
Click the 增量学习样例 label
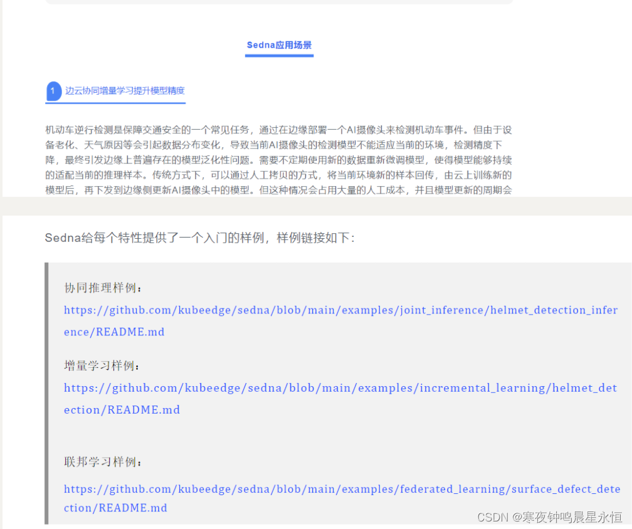tap(102, 366)
